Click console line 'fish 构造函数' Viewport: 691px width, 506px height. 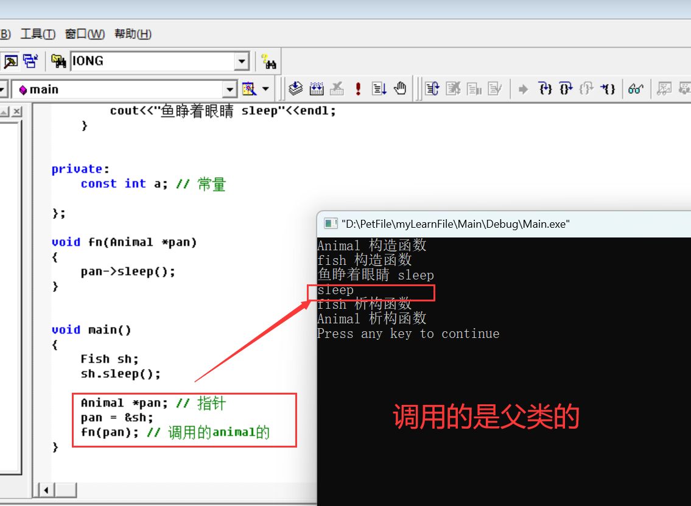click(x=365, y=259)
